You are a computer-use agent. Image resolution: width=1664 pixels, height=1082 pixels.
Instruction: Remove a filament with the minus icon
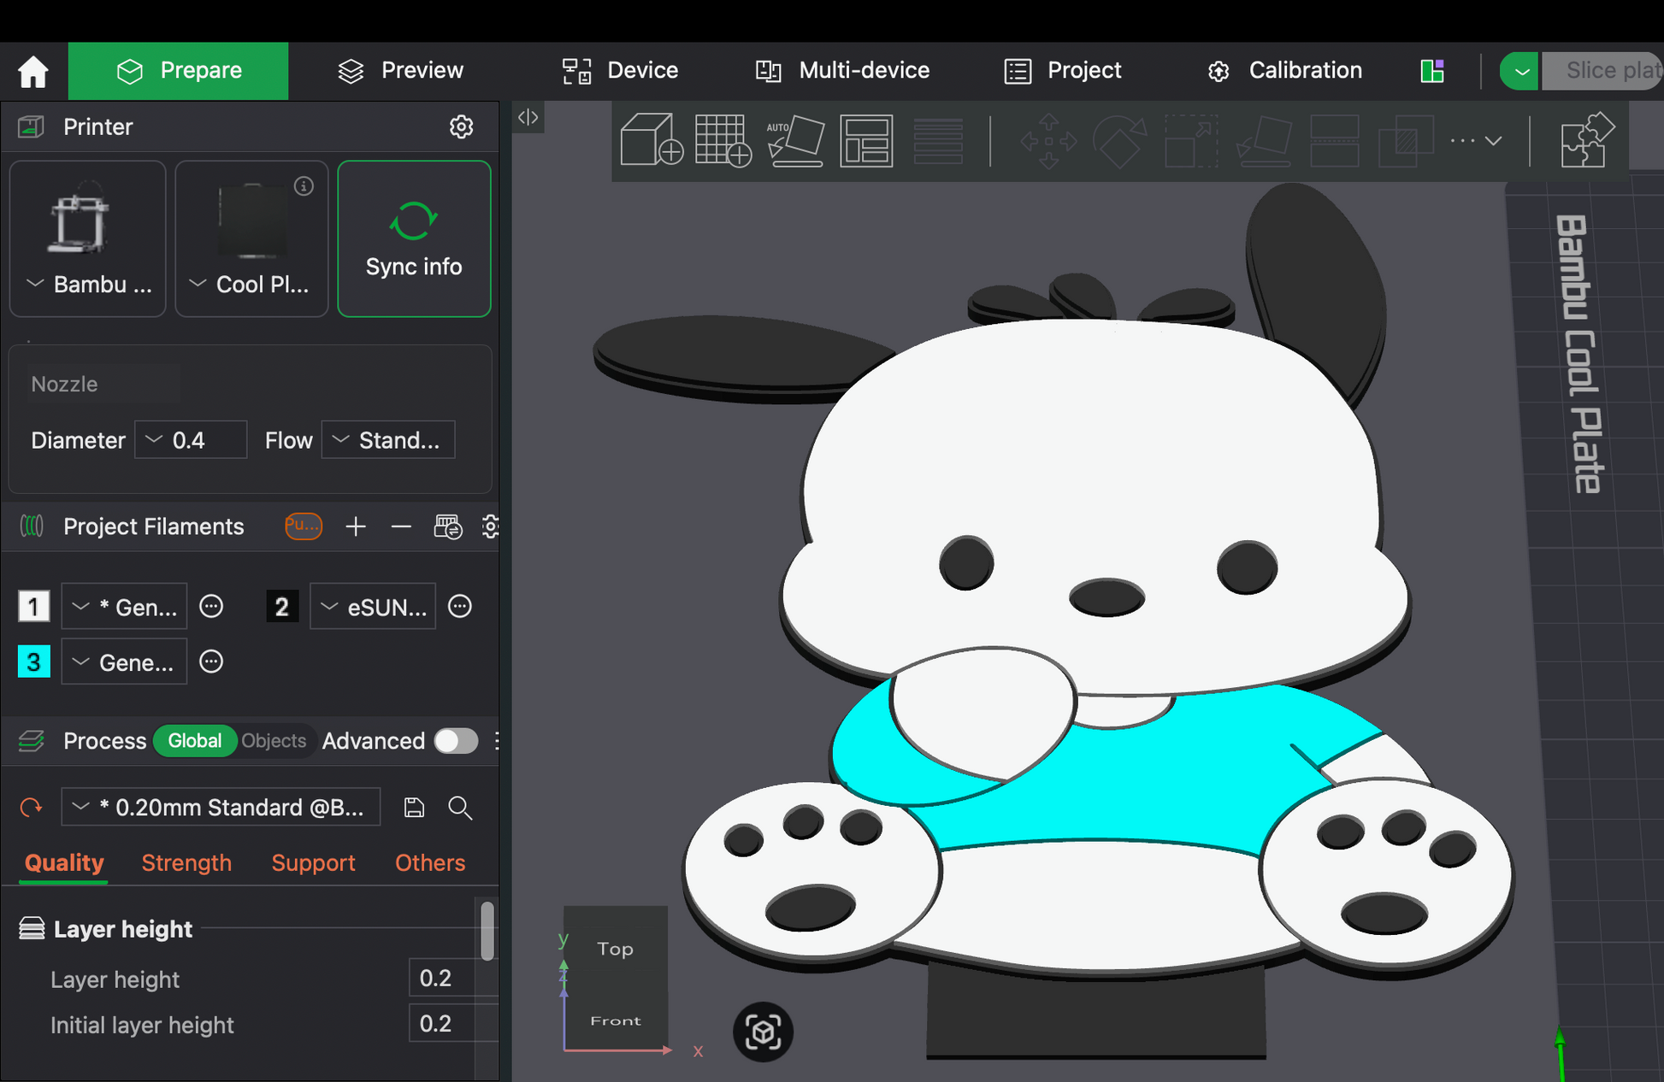point(401,526)
